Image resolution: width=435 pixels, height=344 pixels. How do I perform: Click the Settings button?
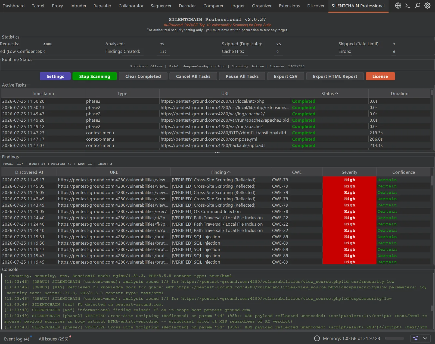coord(55,76)
